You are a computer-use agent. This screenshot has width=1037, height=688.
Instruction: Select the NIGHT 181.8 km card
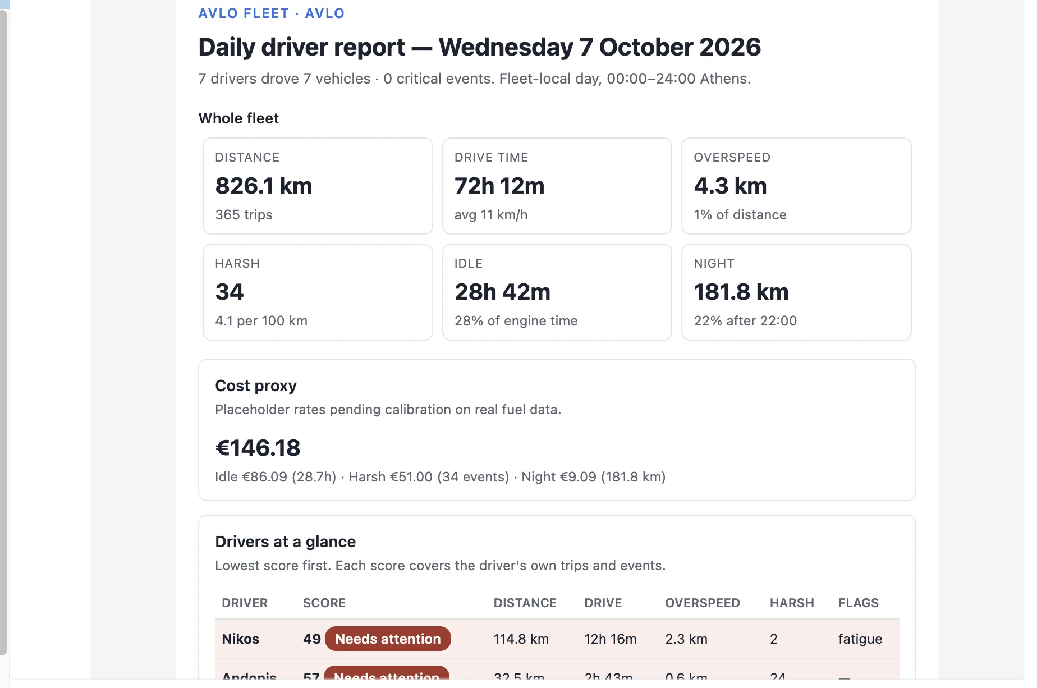796,292
